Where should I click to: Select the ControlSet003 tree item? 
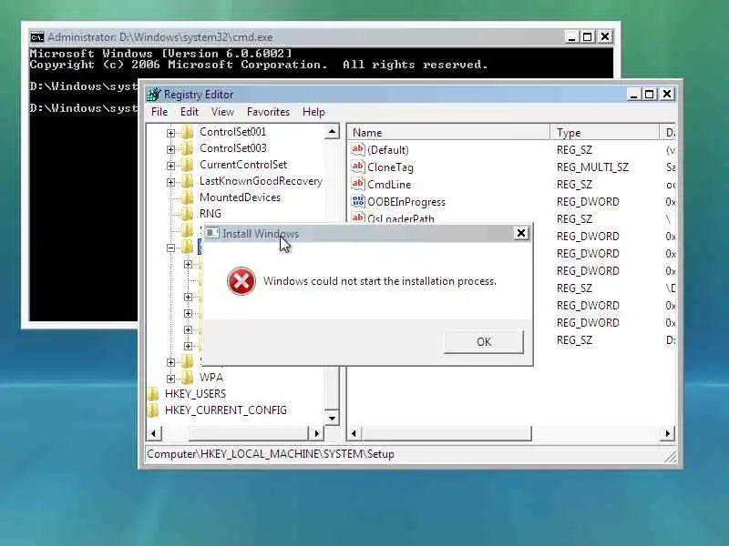233,148
